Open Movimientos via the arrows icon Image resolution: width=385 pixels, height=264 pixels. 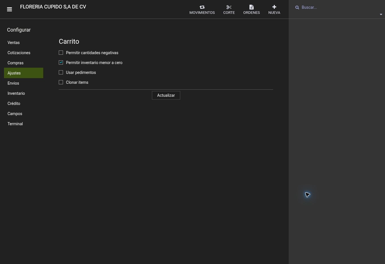click(x=202, y=7)
